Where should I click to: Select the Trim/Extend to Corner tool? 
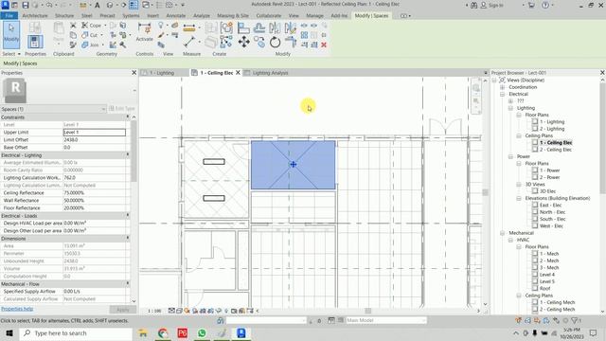coord(291,42)
